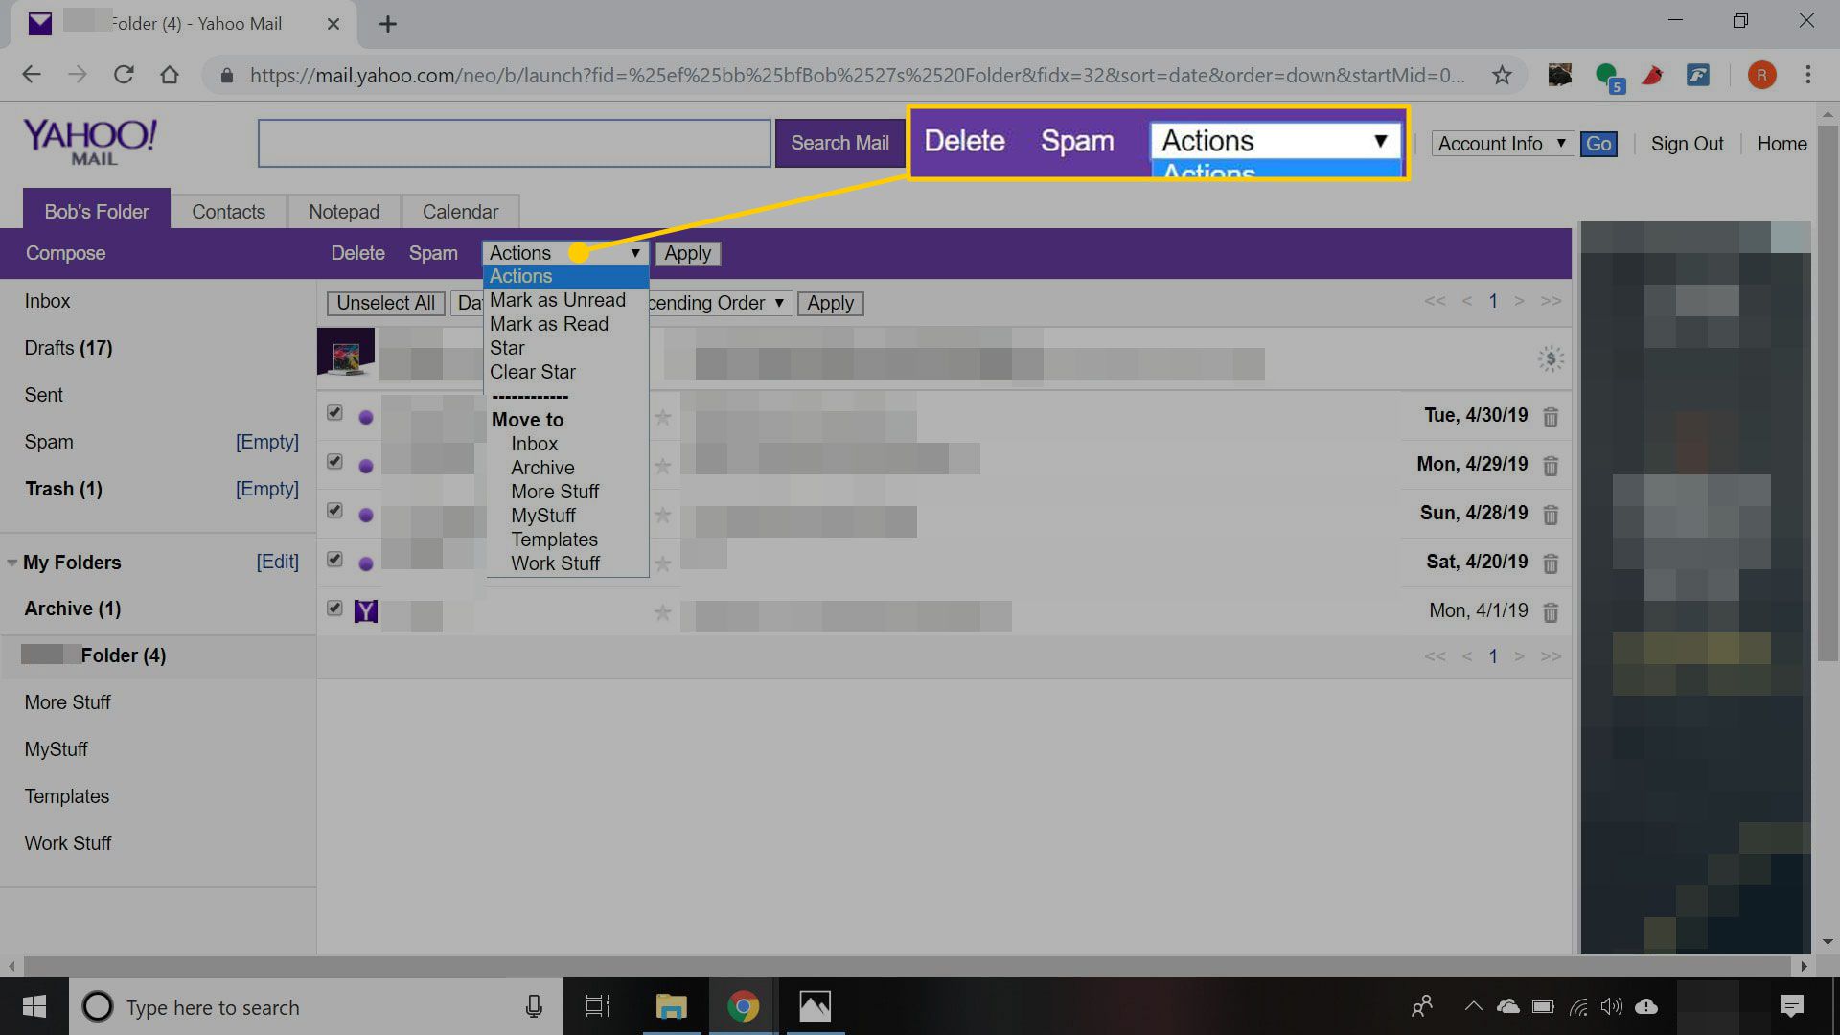
Task: Click the browser back arrow
Action: tap(32, 75)
